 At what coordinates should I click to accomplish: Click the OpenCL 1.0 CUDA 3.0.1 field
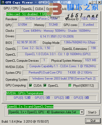point(58,54)
